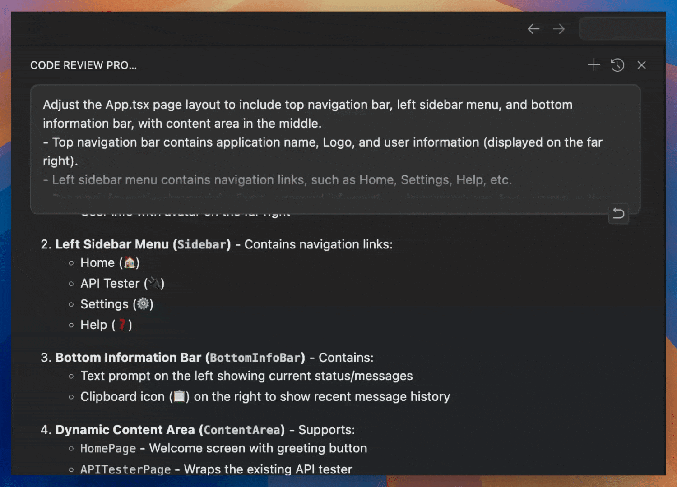Click the BottomInfoBar code label in item 3
The height and width of the screenshot is (487, 677).
(x=255, y=358)
